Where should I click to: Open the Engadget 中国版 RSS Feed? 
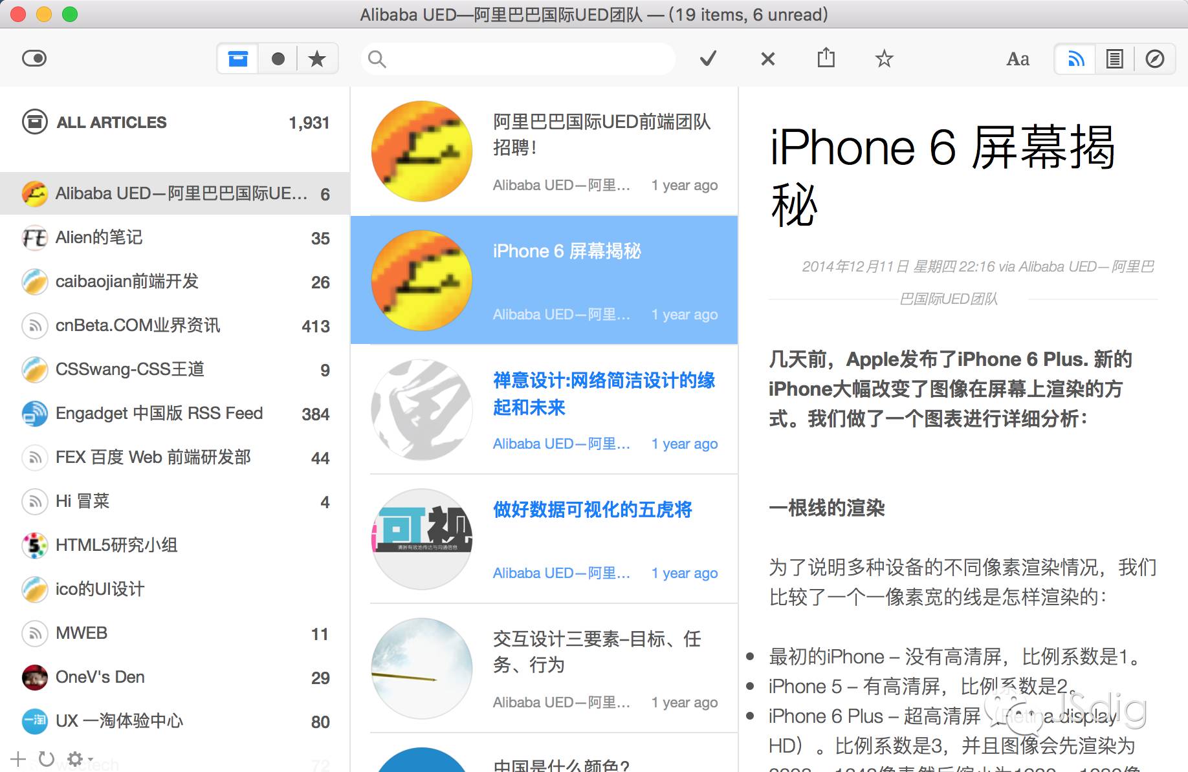tap(175, 414)
